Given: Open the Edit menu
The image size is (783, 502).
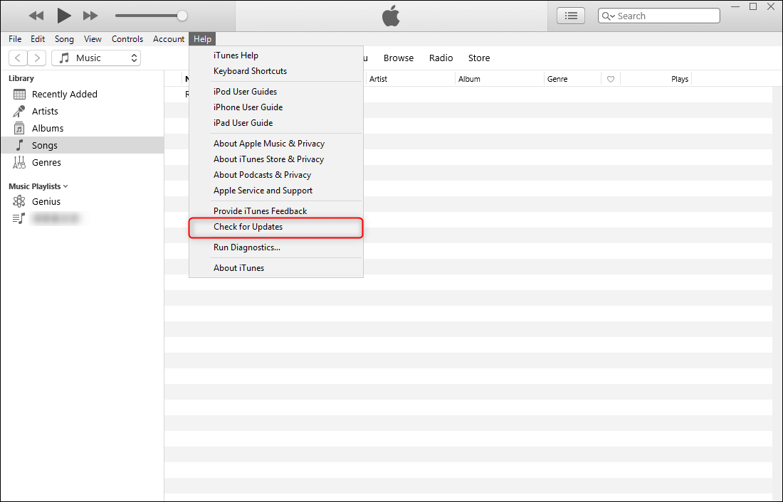Looking at the screenshot, I should [38, 39].
